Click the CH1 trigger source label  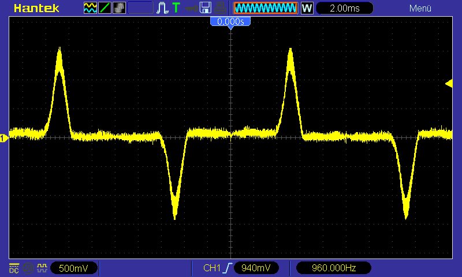pyautogui.click(x=212, y=268)
